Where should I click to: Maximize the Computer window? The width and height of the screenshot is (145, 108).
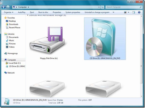(x=134, y=2)
